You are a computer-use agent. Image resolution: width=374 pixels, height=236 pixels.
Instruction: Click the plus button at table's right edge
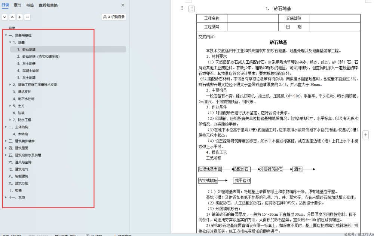click(x=366, y=135)
